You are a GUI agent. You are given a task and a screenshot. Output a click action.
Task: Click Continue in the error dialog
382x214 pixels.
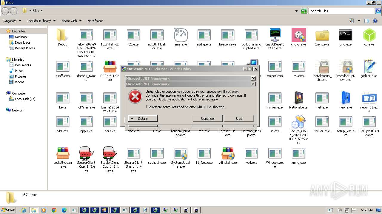pos(207,118)
